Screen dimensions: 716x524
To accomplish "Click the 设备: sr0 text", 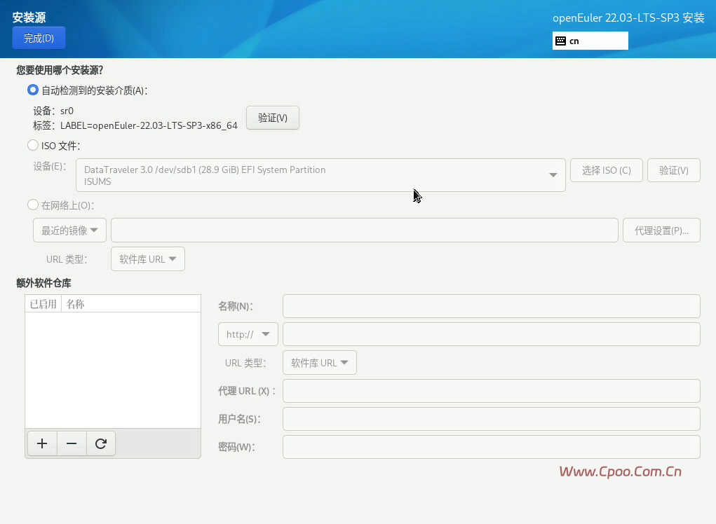I will pos(53,111).
